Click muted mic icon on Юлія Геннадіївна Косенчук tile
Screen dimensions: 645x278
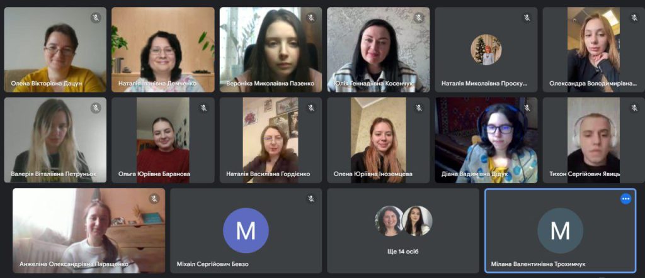419,18
